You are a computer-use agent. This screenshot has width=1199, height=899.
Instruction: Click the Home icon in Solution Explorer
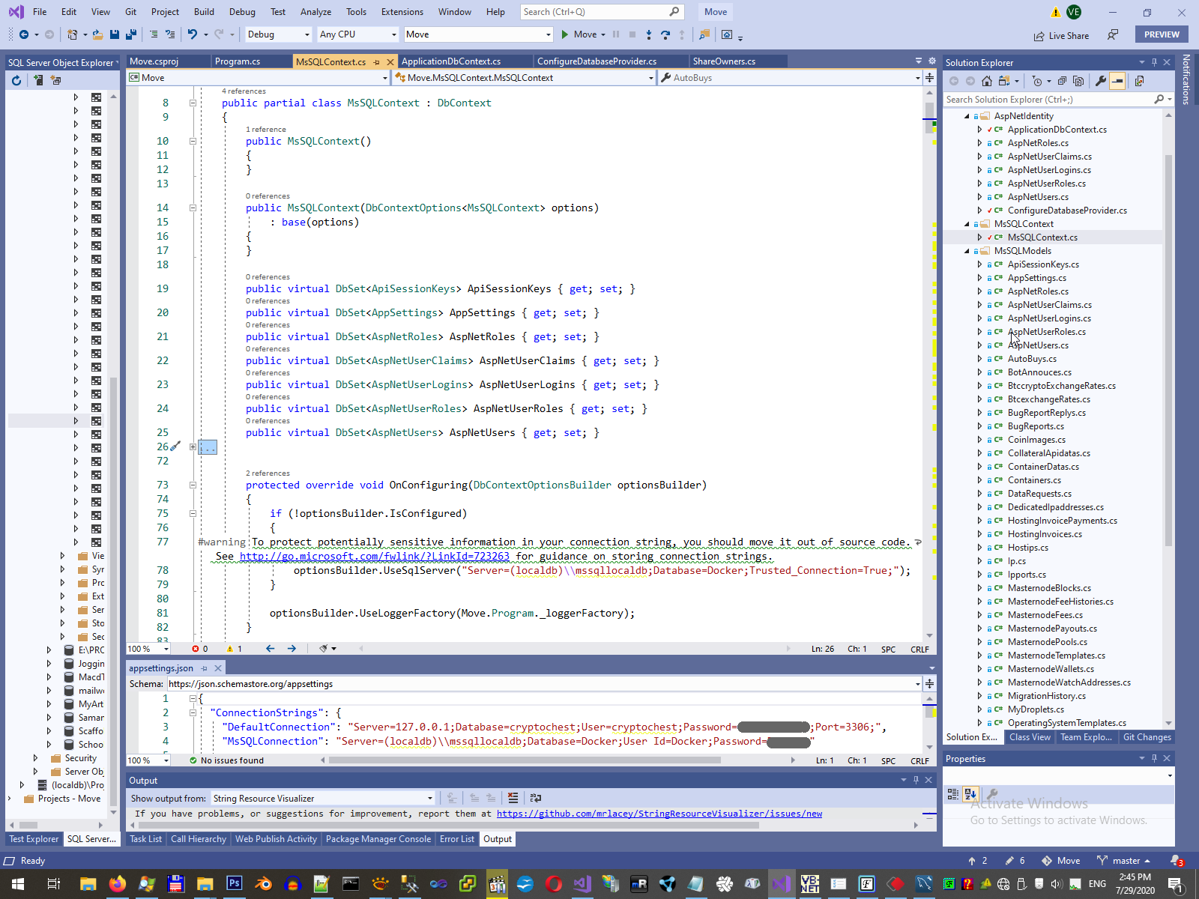987,81
